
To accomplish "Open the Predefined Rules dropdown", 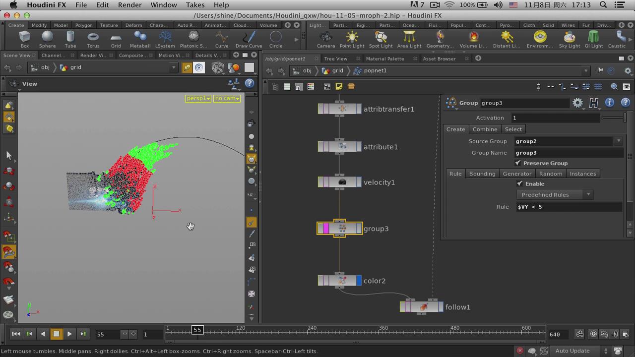I will (555, 194).
